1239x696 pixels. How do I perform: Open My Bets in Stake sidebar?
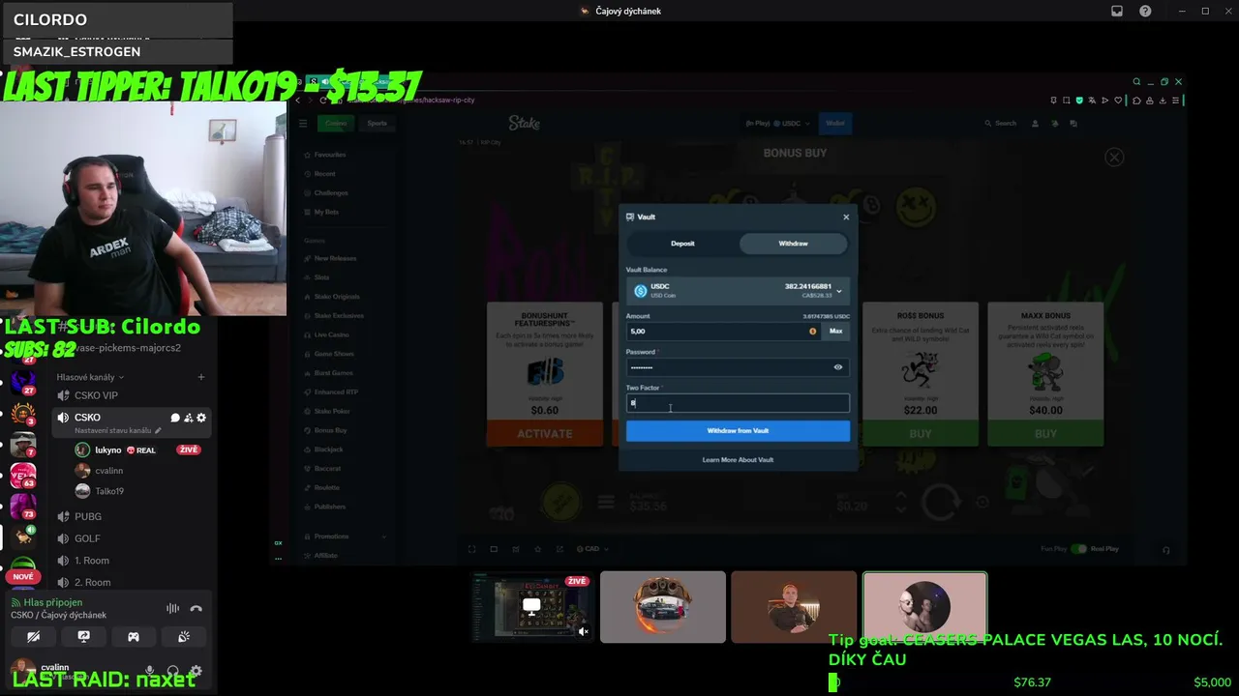click(326, 212)
